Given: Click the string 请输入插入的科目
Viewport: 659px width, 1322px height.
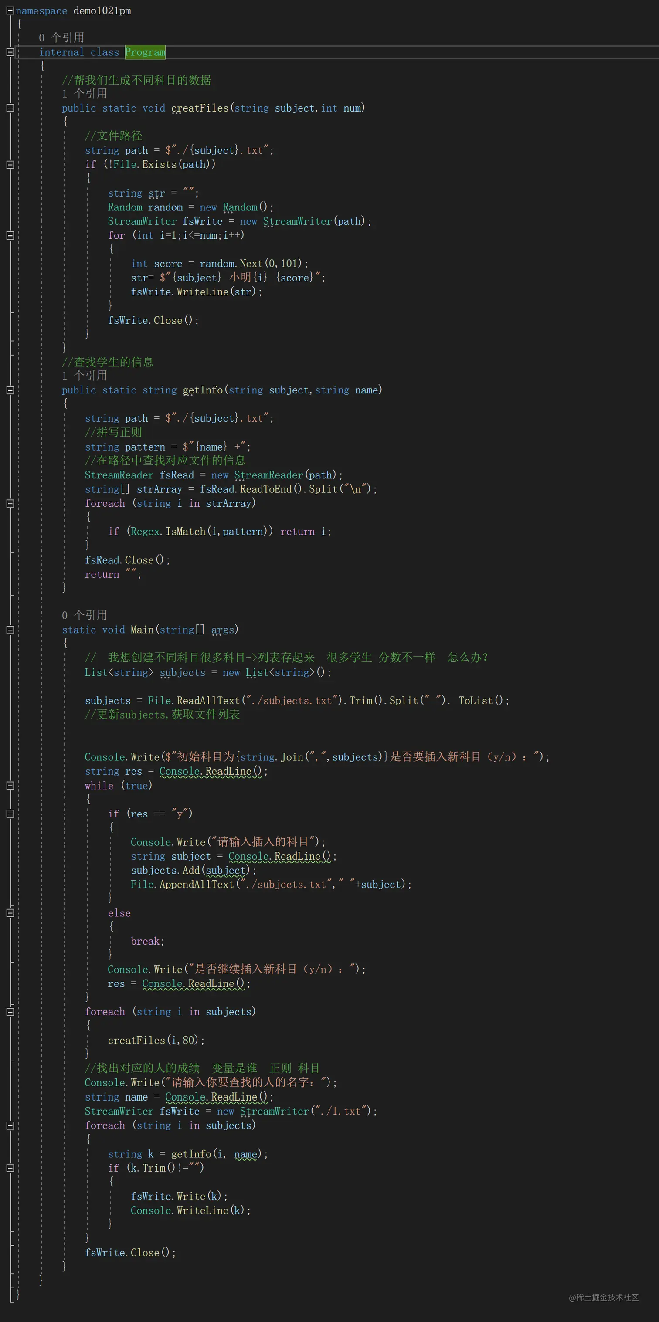Looking at the screenshot, I should click(263, 842).
